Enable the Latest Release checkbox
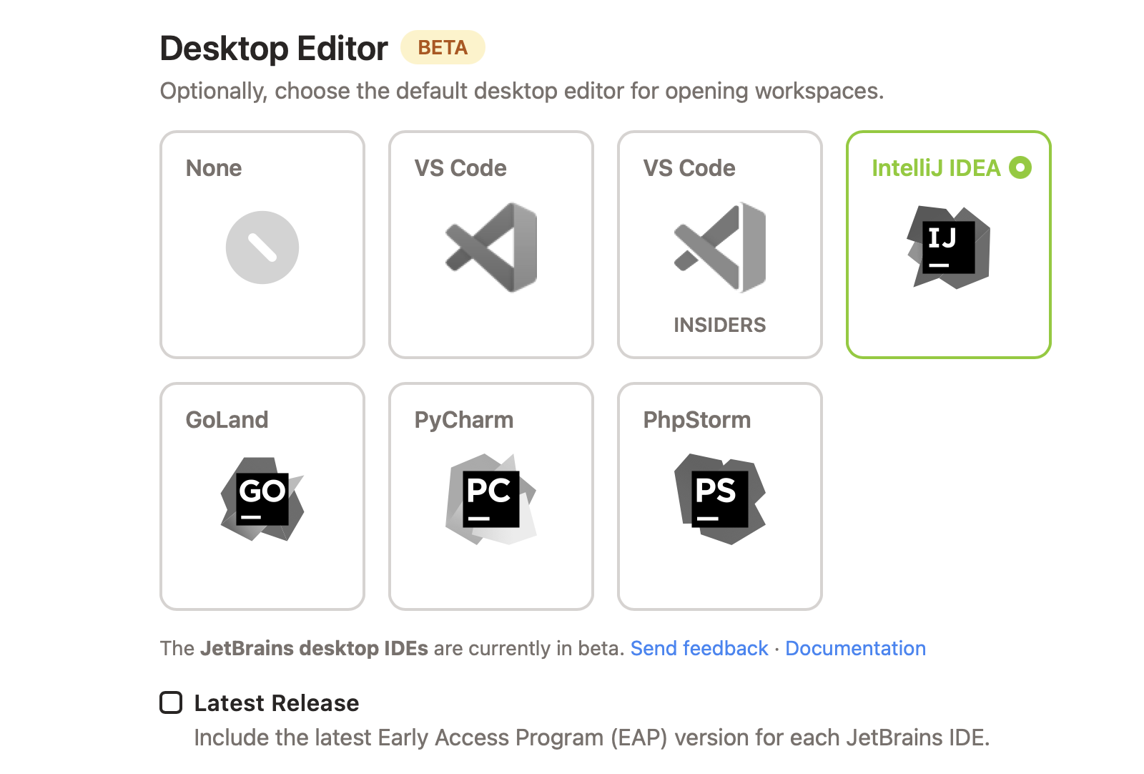Image resolution: width=1144 pixels, height=774 pixels. tap(171, 702)
